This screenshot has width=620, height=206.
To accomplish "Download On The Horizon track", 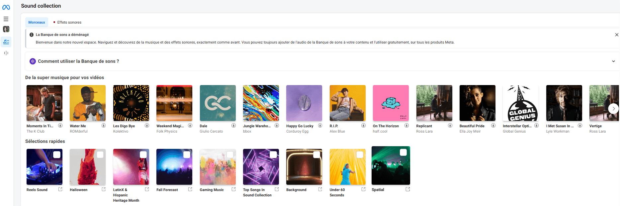I will (x=406, y=126).
